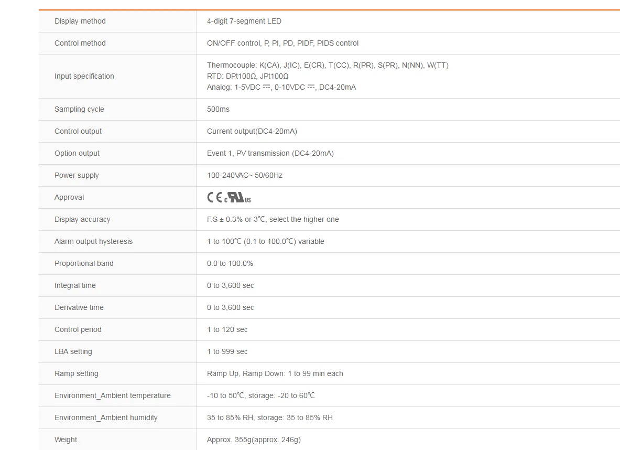The width and height of the screenshot is (620, 450).
Task: Select the 100-240VAC power supply value
Action: pyautogui.click(x=244, y=175)
